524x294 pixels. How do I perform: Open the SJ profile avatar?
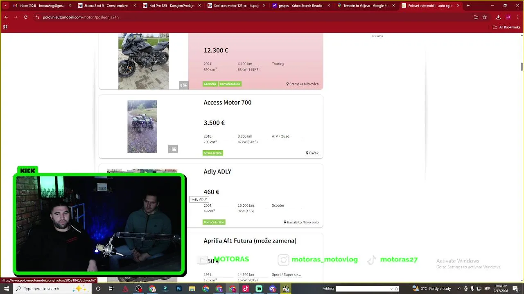click(x=508, y=17)
